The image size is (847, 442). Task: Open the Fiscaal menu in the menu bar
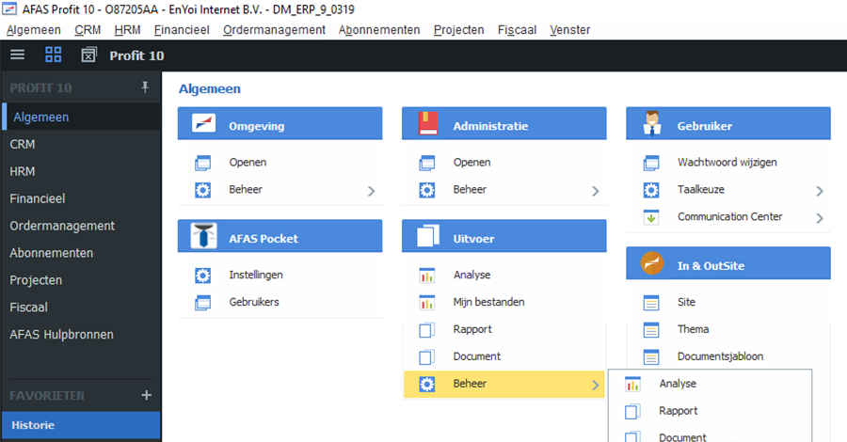point(517,30)
